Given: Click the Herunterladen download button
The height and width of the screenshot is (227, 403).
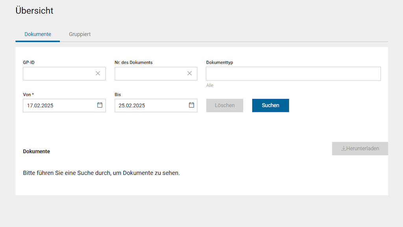Looking at the screenshot, I should [360, 148].
